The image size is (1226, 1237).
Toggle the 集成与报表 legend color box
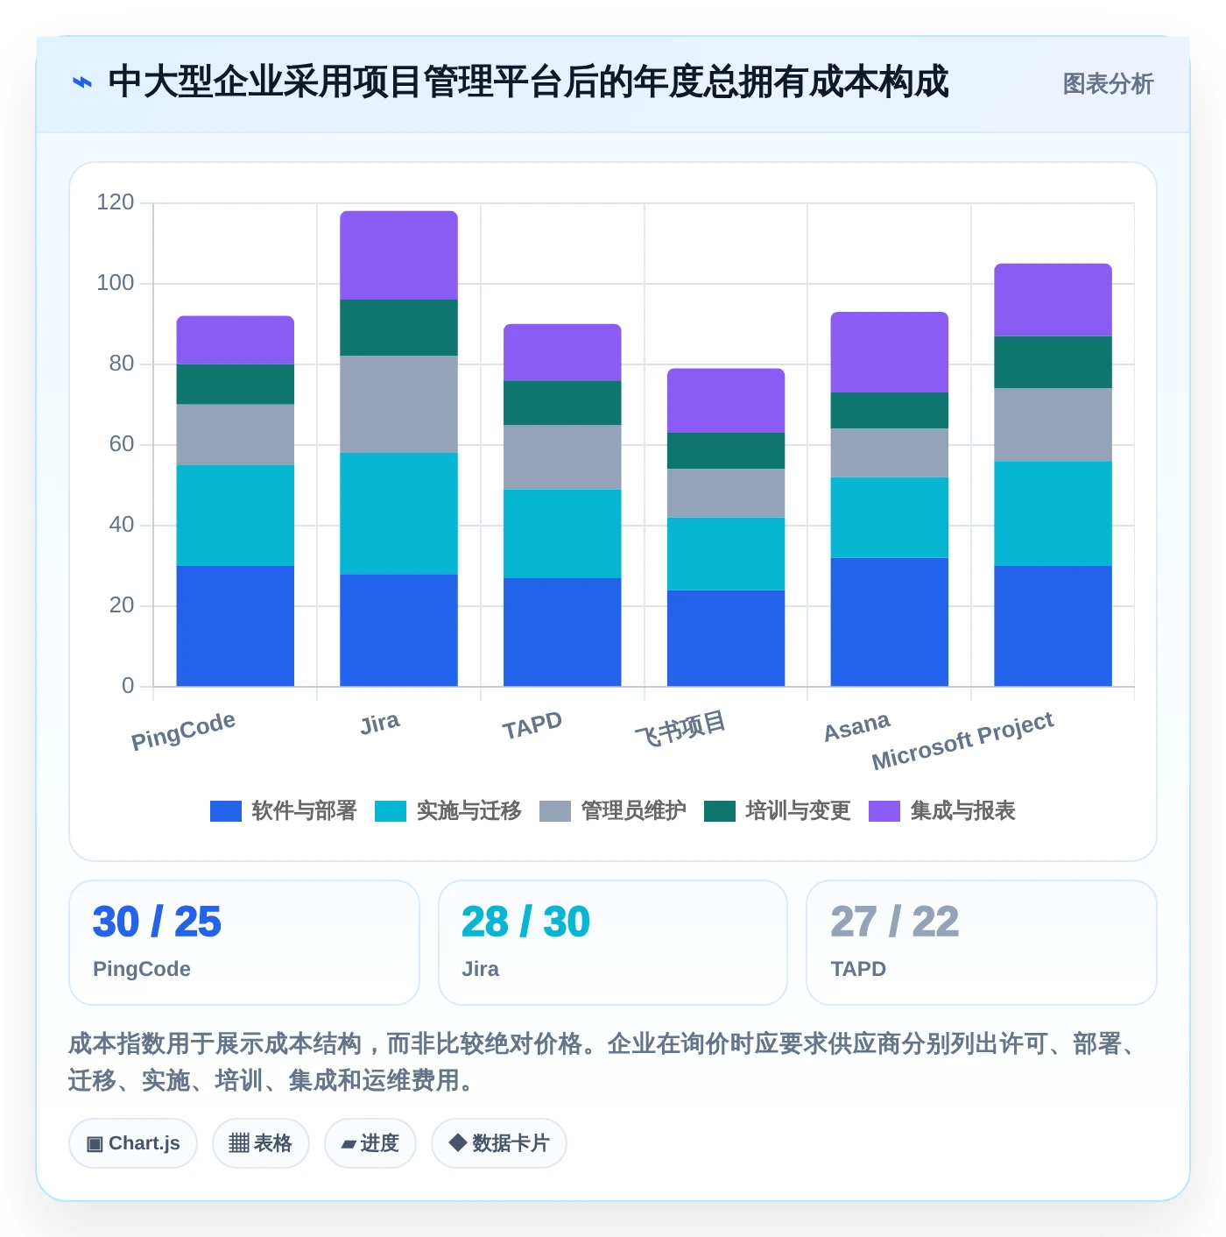(884, 811)
